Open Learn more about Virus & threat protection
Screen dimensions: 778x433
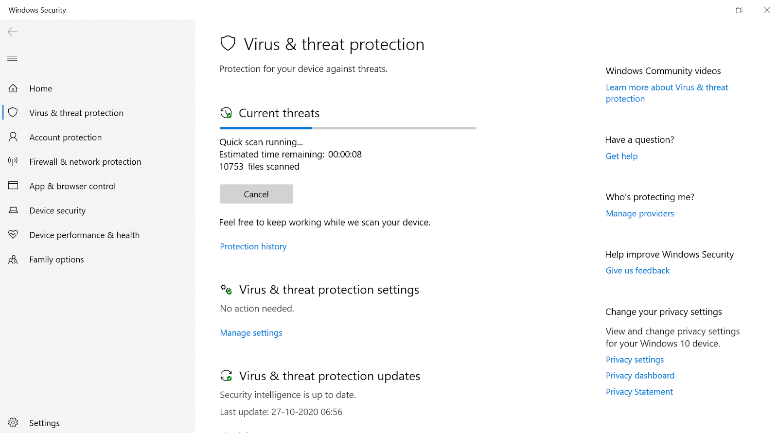[x=667, y=92]
